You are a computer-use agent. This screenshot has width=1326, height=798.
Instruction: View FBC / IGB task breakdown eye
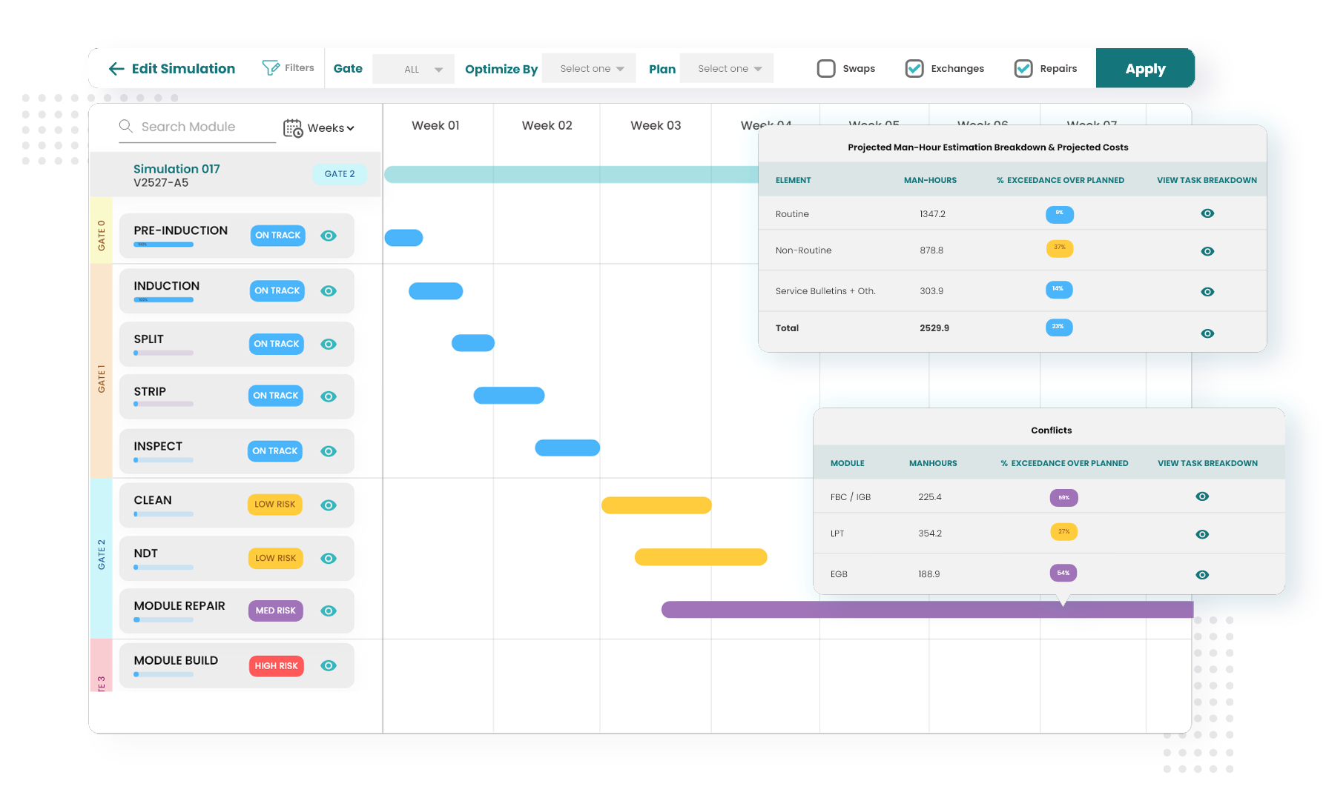tap(1202, 496)
